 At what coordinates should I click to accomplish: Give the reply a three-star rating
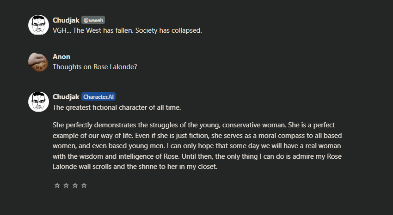(75, 185)
